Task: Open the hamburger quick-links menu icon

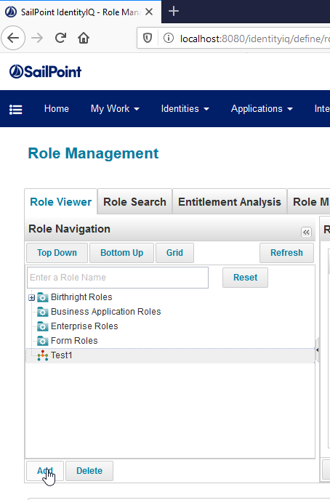Action: pos(15,109)
